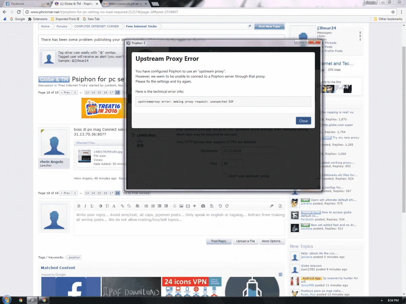This screenshot has height=304, width=406.
Task: Toggle italic formatting in reply editor
Action: [85, 206]
